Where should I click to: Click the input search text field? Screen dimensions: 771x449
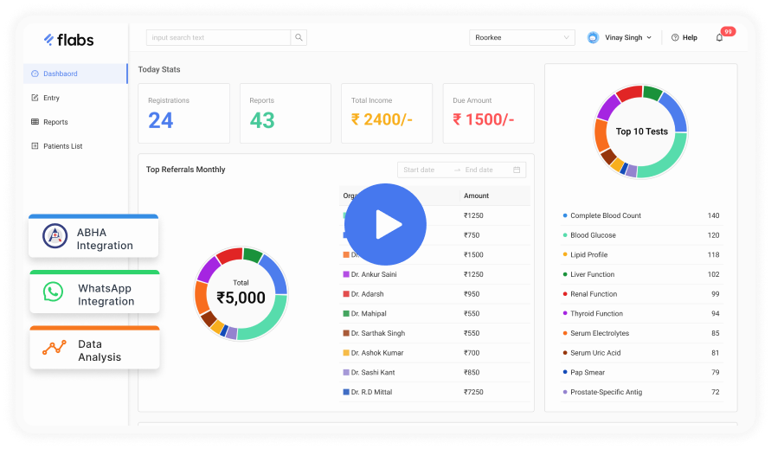pyautogui.click(x=218, y=38)
